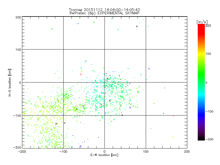The width and height of the screenshot is (220, 165).
Task: Click the colorbar tick label '-100'
Action: point(209,111)
